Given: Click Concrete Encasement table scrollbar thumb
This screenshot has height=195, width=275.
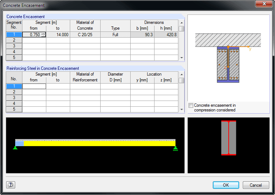Looking at the screenshot, I should pyautogui.click(x=182, y=29).
